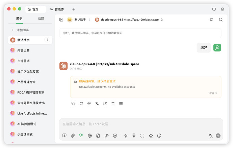
Task: Open the MCP tools hammer icon
Action: click(x=106, y=136)
